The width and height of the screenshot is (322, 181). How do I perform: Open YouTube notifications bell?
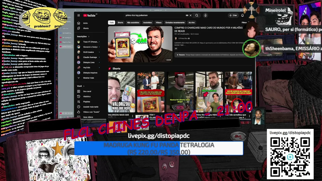pos(242,15)
